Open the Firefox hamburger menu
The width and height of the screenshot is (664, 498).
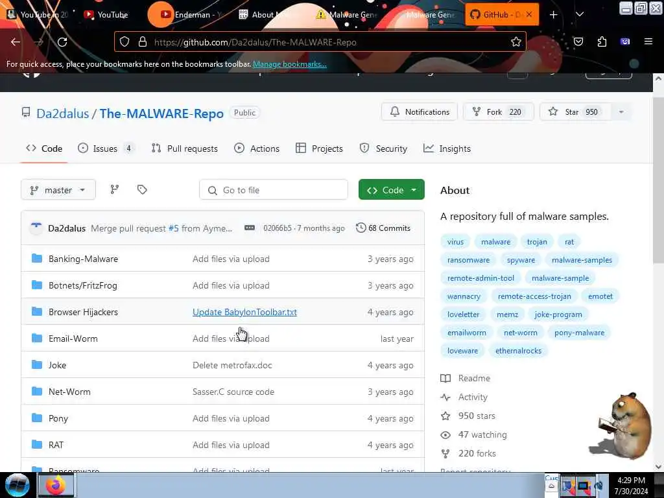point(648,41)
